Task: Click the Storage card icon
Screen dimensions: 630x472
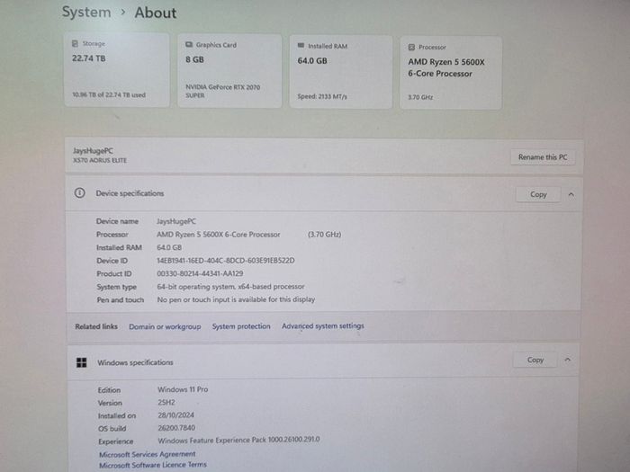Action: click(x=75, y=43)
